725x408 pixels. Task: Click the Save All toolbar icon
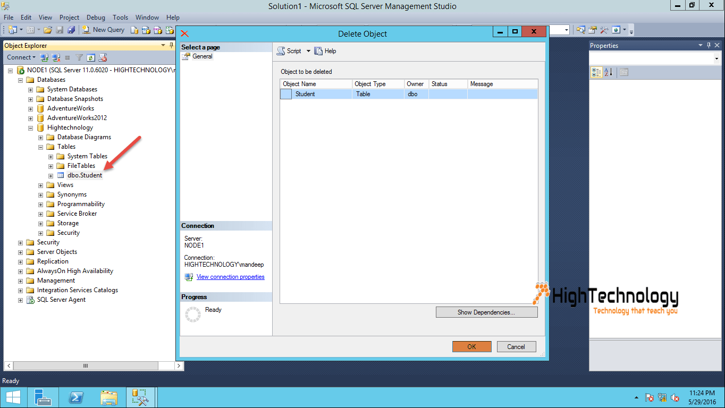coord(71,29)
